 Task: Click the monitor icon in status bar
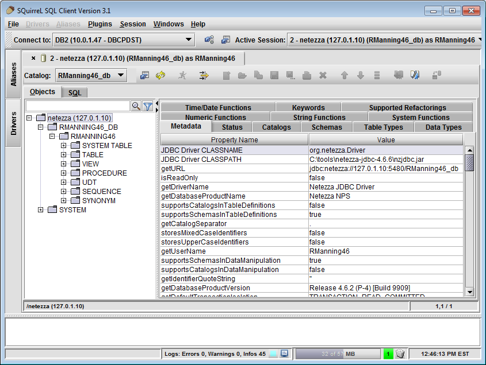pyautogui.click(x=285, y=354)
